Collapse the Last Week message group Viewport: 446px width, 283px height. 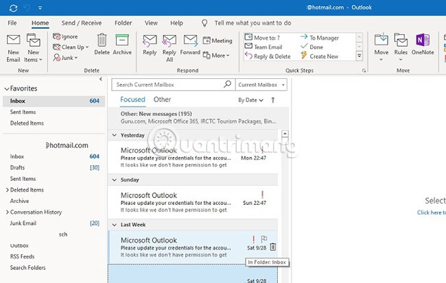pos(115,225)
